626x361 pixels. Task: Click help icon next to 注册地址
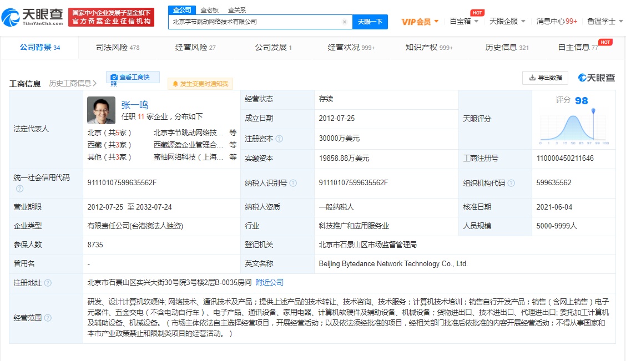tap(48, 283)
